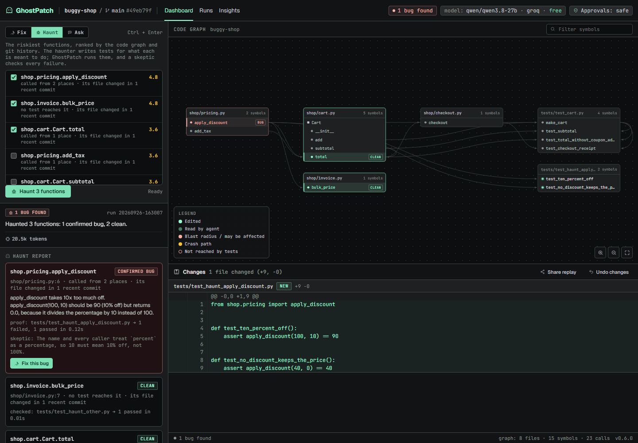This screenshot has width=638, height=443.
Task: Select the subtotal symbol in cart.py
Action: point(344,148)
